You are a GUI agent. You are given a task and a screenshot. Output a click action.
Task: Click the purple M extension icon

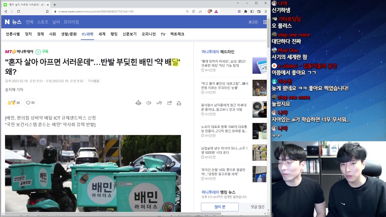coord(239,11)
